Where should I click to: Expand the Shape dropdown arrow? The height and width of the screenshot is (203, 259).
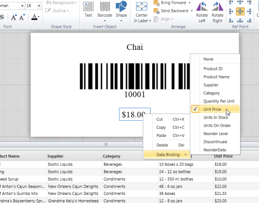[x=121, y=21]
